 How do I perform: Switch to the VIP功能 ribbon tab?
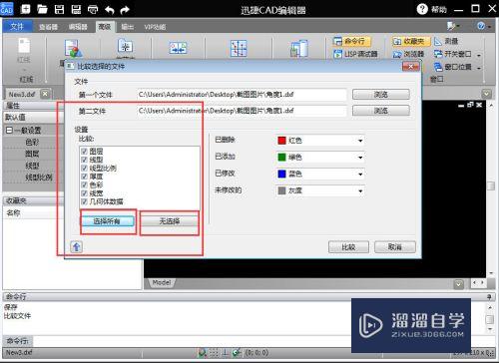(x=155, y=27)
